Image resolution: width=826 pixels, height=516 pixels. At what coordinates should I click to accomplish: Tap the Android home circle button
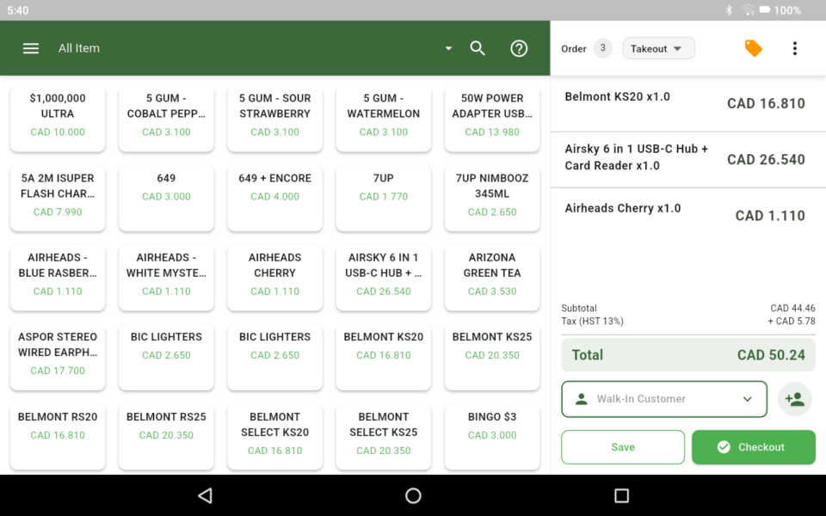[x=413, y=495]
